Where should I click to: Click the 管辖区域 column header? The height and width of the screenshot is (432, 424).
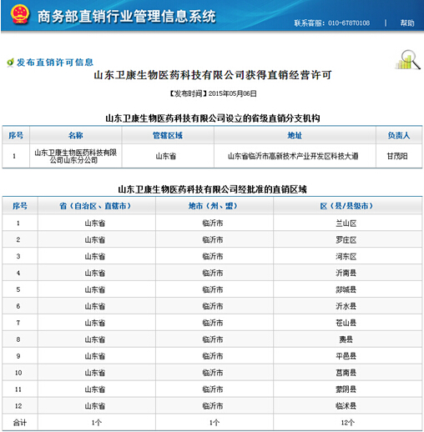pos(168,135)
